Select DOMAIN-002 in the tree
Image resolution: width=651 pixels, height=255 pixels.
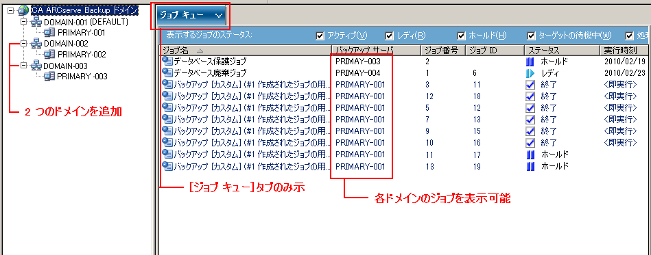[x=66, y=44]
